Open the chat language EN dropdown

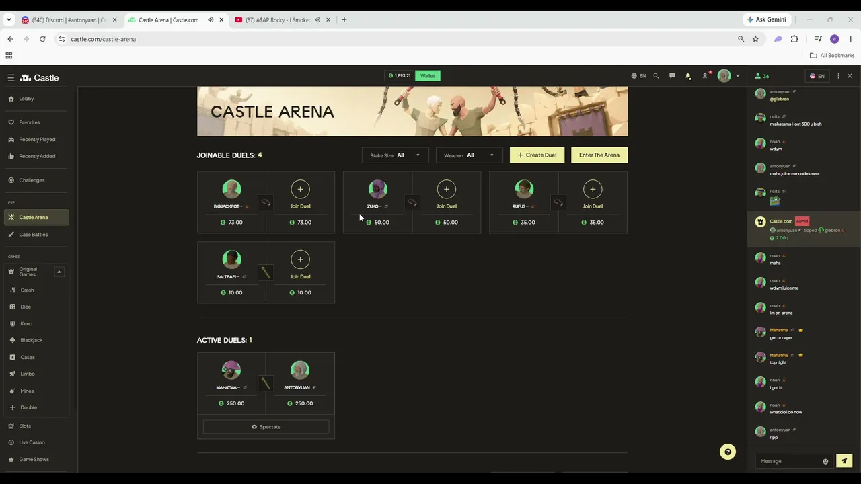[x=817, y=76]
